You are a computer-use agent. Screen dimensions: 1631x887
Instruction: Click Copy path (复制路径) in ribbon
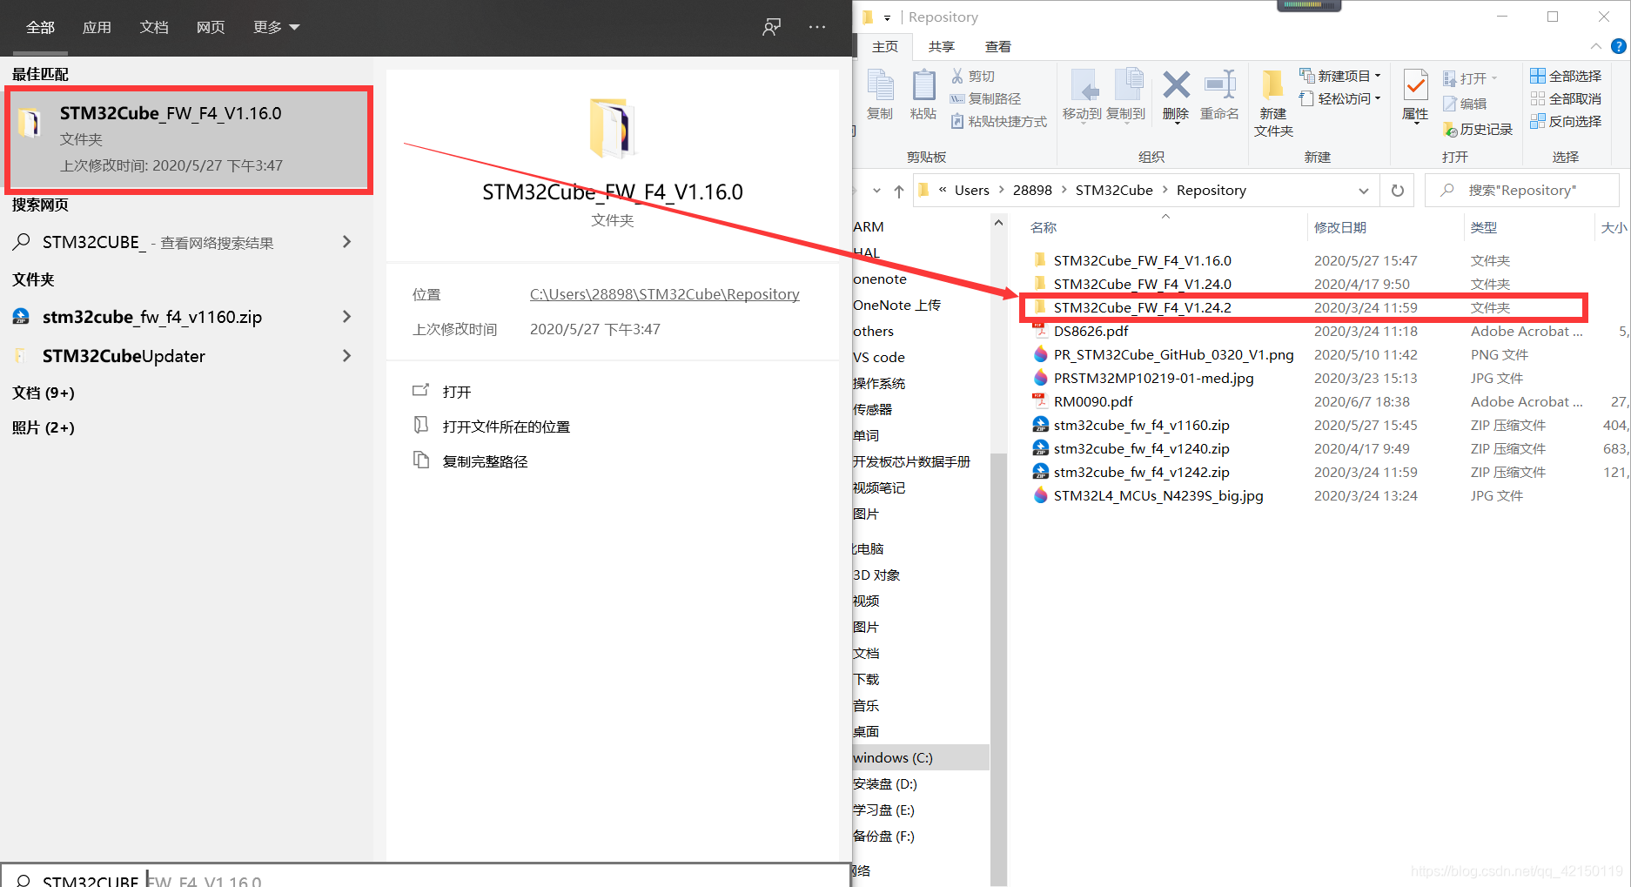click(x=986, y=98)
